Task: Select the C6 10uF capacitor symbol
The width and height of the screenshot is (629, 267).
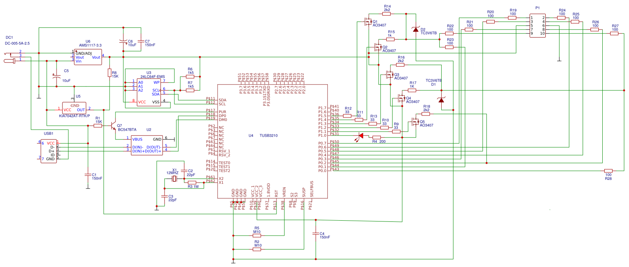Action: (123, 41)
